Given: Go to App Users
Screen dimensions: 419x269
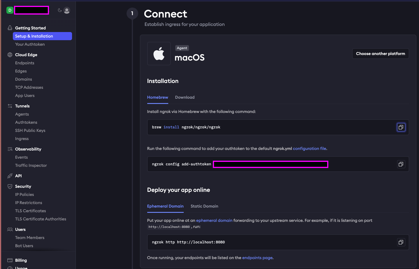Looking at the screenshot, I should click(25, 95).
